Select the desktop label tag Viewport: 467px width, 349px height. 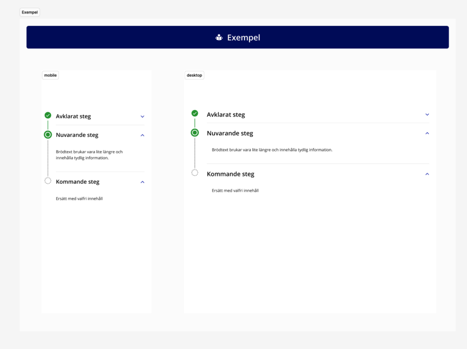194,75
